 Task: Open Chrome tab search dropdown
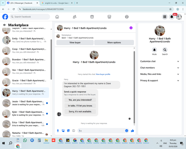click(3, 3)
